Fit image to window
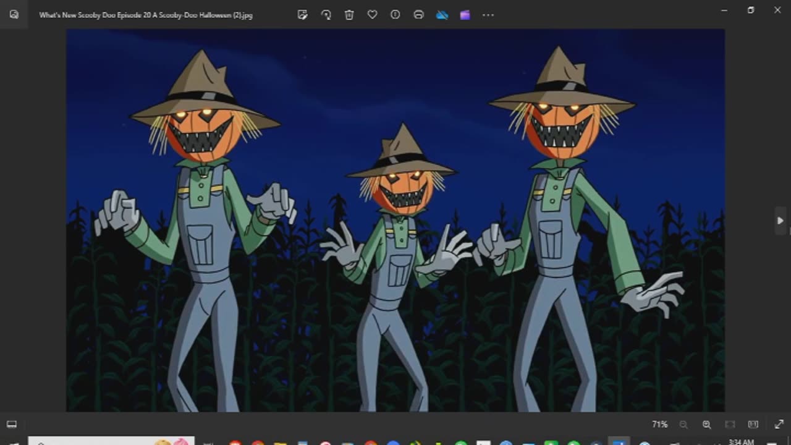This screenshot has height=445, width=791. (730, 425)
